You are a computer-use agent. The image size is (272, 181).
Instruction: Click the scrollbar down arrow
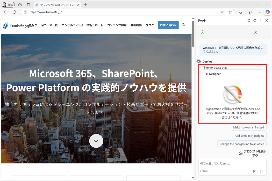click(x=193, y=178)
